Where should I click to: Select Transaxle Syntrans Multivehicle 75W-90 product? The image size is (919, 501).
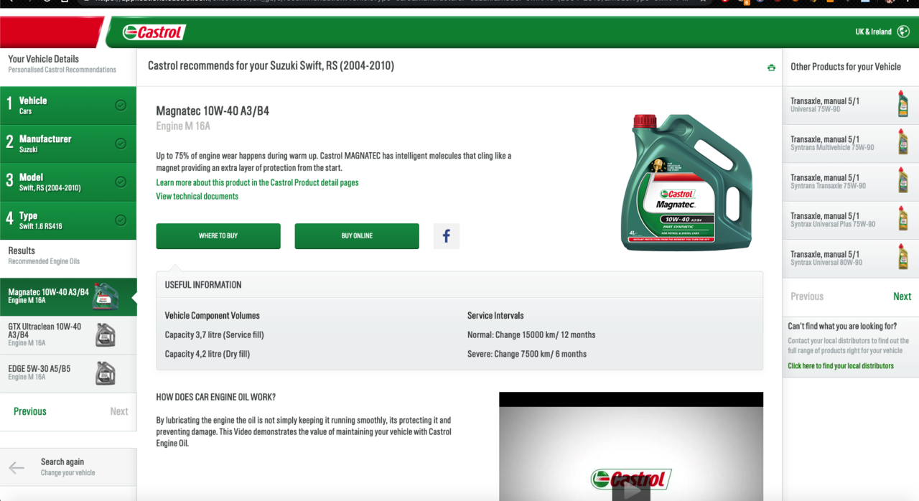point(850,142)
